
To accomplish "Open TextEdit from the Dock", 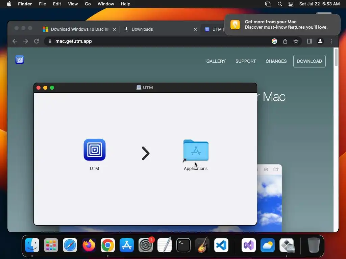I will pos(165,245).
